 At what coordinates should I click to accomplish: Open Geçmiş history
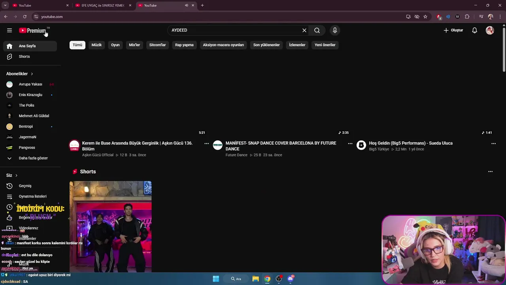click(30, 186)
